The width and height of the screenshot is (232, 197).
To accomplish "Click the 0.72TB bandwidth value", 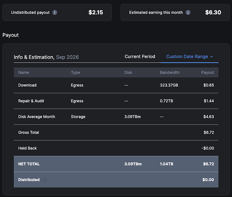I will (166, 101).
